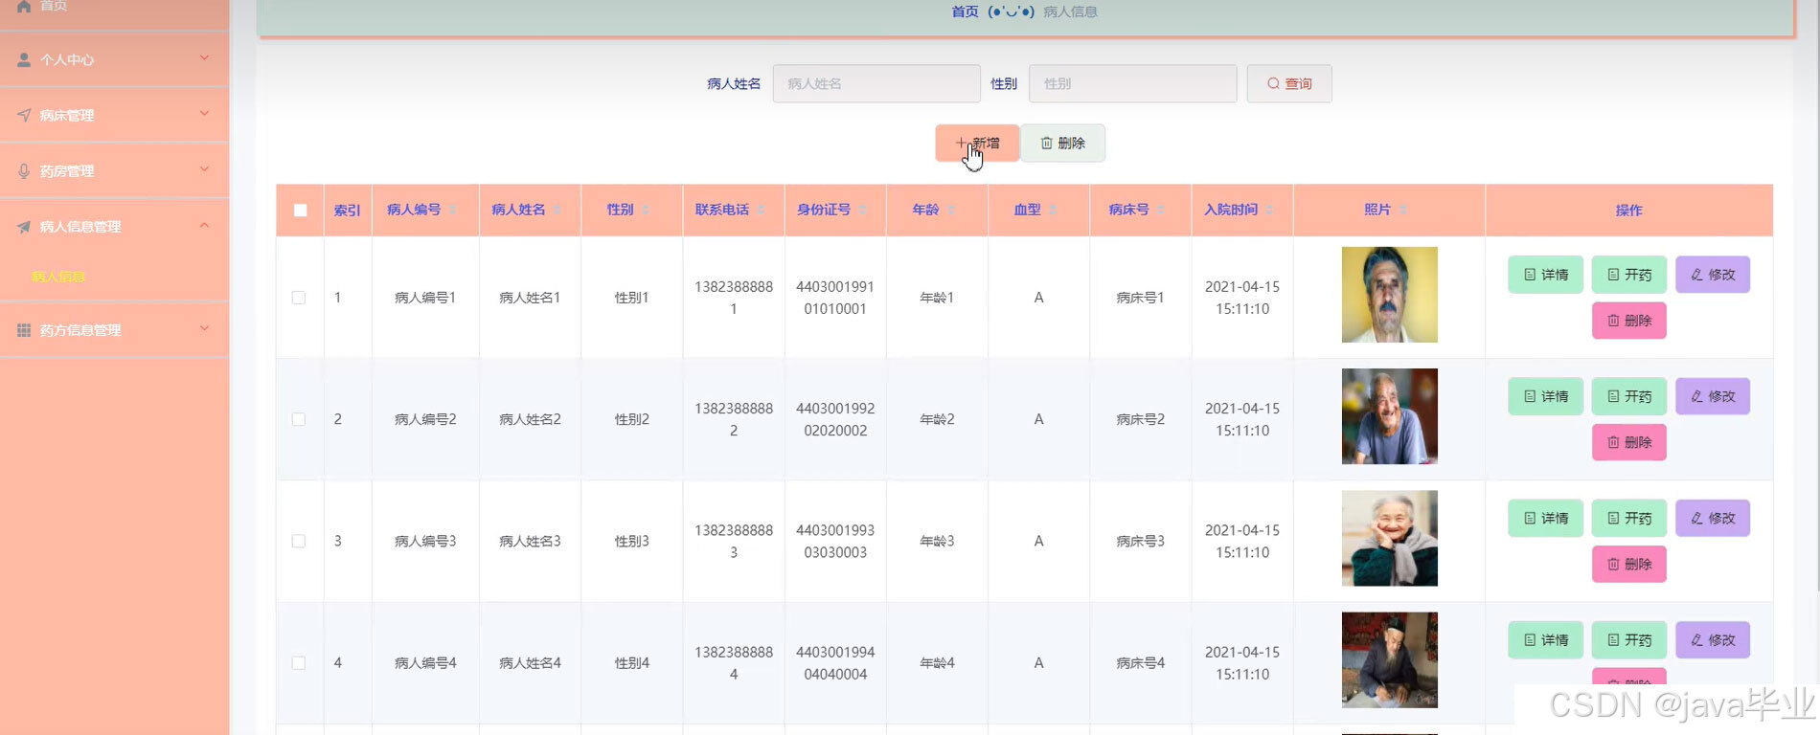Open photo thumbnail of 病人姓名4
The image size is (1820, 735).
(x=1389, y=659)
